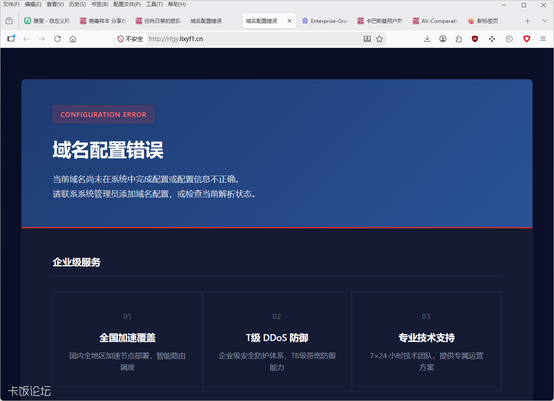The width and height of the screenshot is (554, 401).
Task: Open the 查看(V) menu
Action: (x=55, y=4)
